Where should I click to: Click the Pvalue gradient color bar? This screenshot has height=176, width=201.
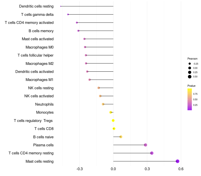click(190, 99)
